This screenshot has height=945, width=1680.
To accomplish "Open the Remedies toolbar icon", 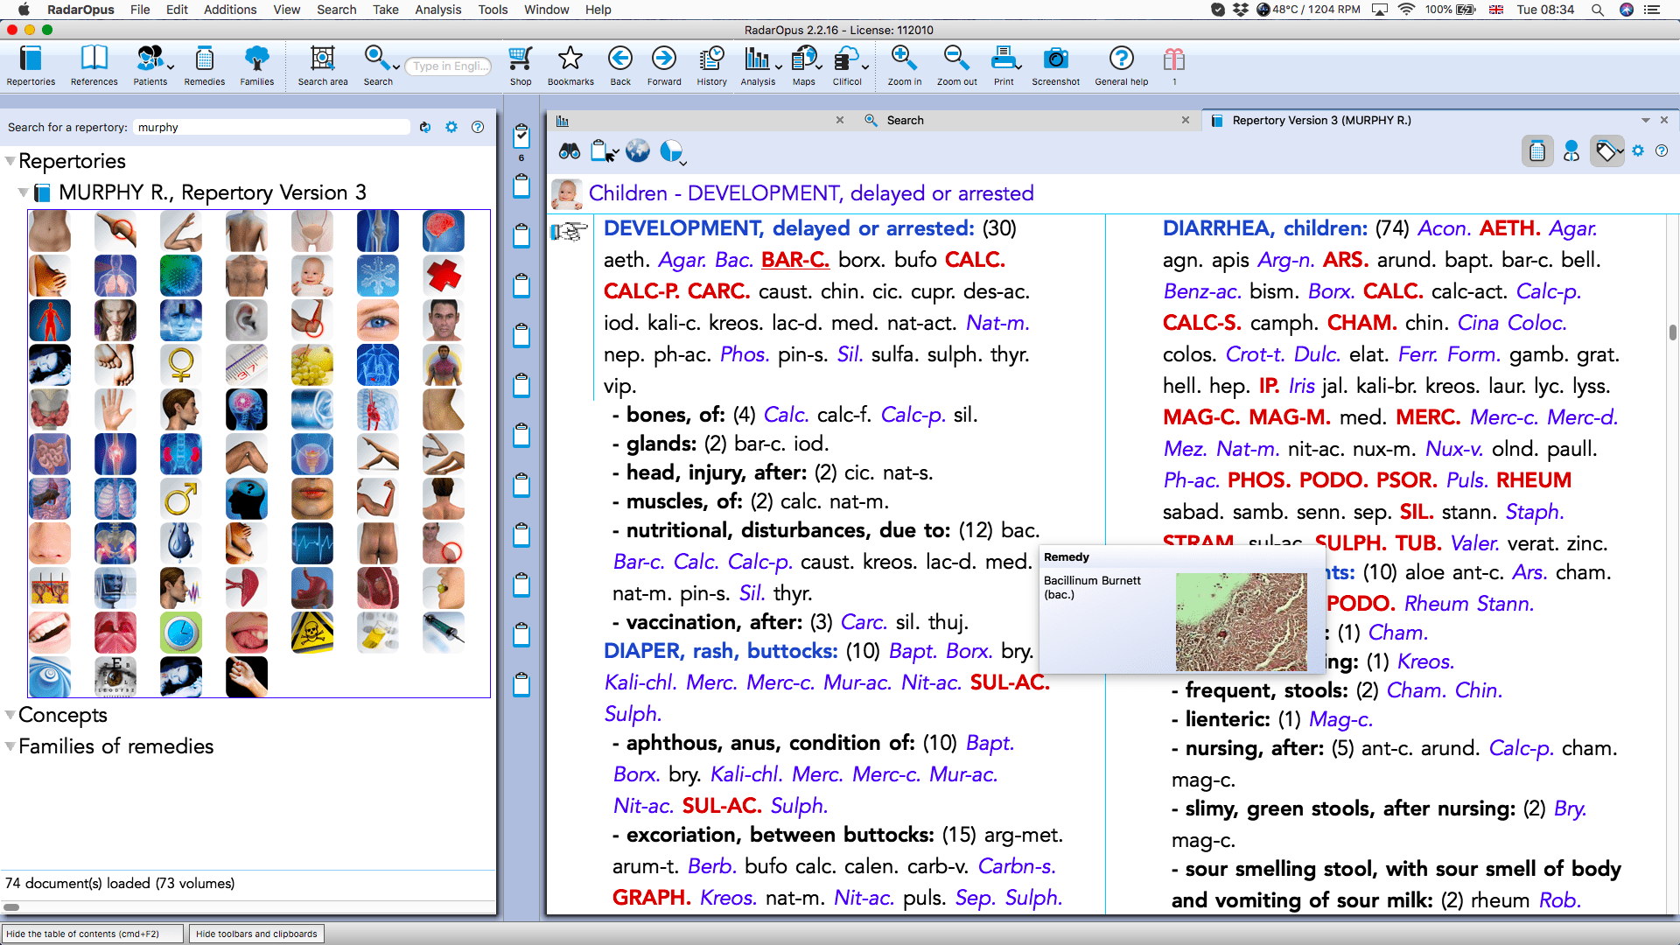I will (204, 59).
